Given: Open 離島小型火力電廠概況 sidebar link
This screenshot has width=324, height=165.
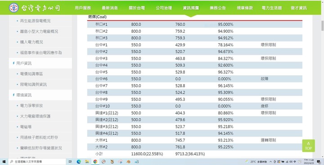Looking at the screenshot, I should [39, 31].
